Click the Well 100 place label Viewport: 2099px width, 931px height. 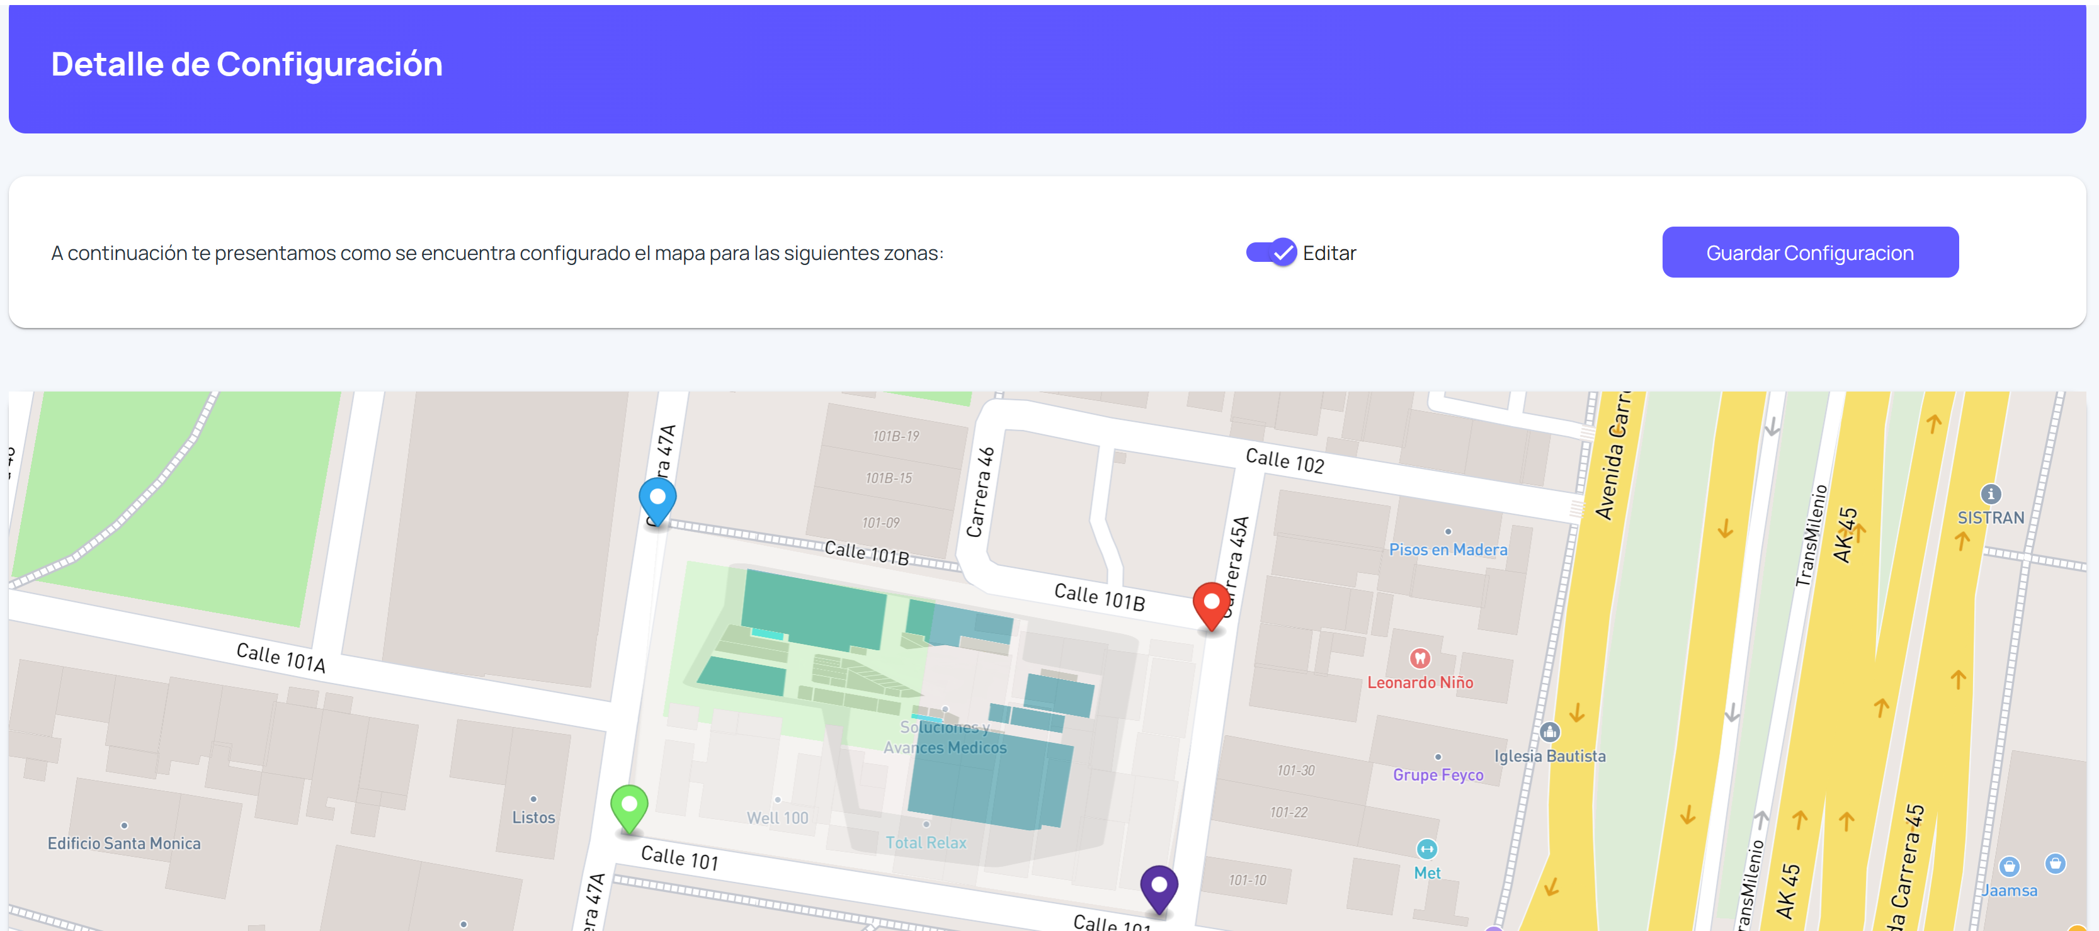[777, 818]
